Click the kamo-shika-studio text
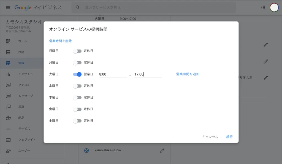This screenshot has width=282, height=164. tap(108, 150)
